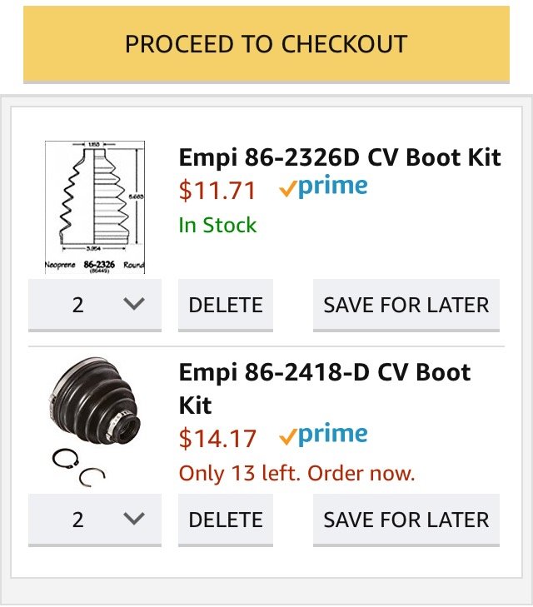
Task: View the black CV boot product photo
Action: pos(95,401)
